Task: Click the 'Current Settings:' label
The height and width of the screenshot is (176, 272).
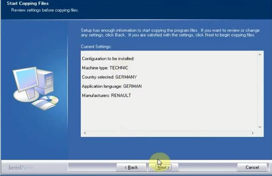Action: tap(96, 46)
